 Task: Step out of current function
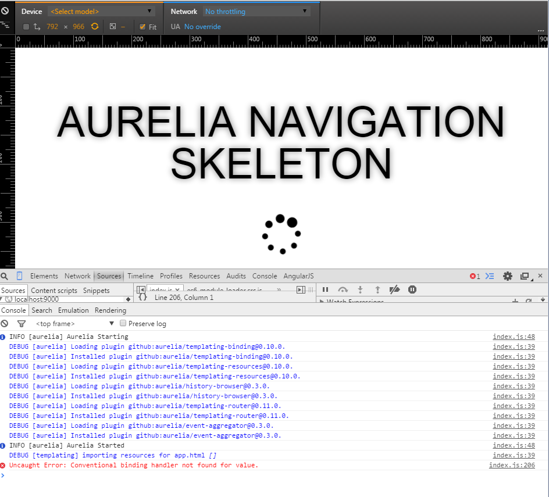377,289
